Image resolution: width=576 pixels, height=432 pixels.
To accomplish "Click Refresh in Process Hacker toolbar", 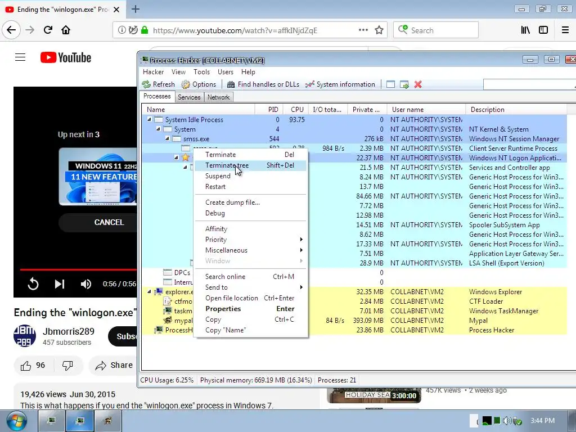I will click(158, 84).
